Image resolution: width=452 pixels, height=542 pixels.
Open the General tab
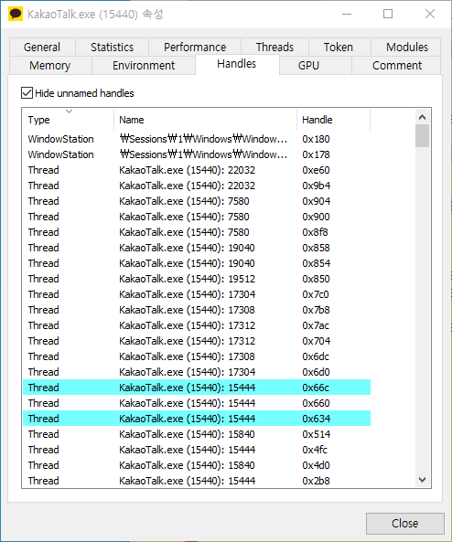tap(42, 47)
